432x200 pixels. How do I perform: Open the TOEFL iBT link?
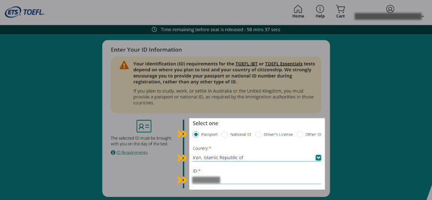click(246, 64)
